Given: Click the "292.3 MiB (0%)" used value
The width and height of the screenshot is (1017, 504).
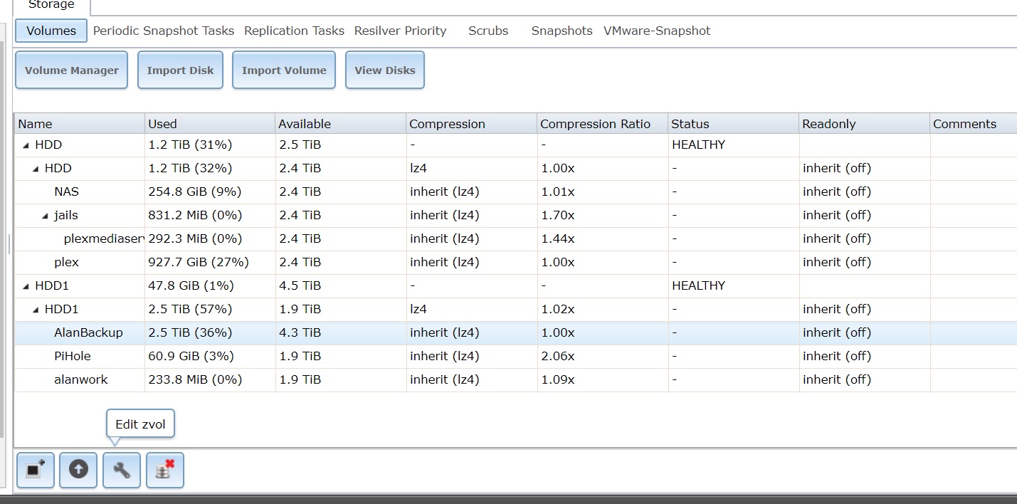Looking at the screenshot, I should 195,238.
